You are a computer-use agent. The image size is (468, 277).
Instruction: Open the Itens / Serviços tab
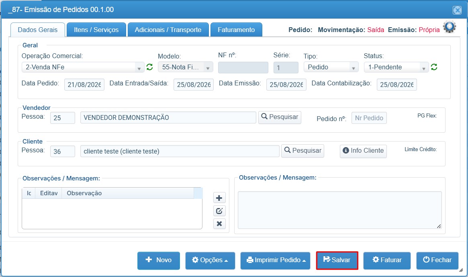[96, 30]
